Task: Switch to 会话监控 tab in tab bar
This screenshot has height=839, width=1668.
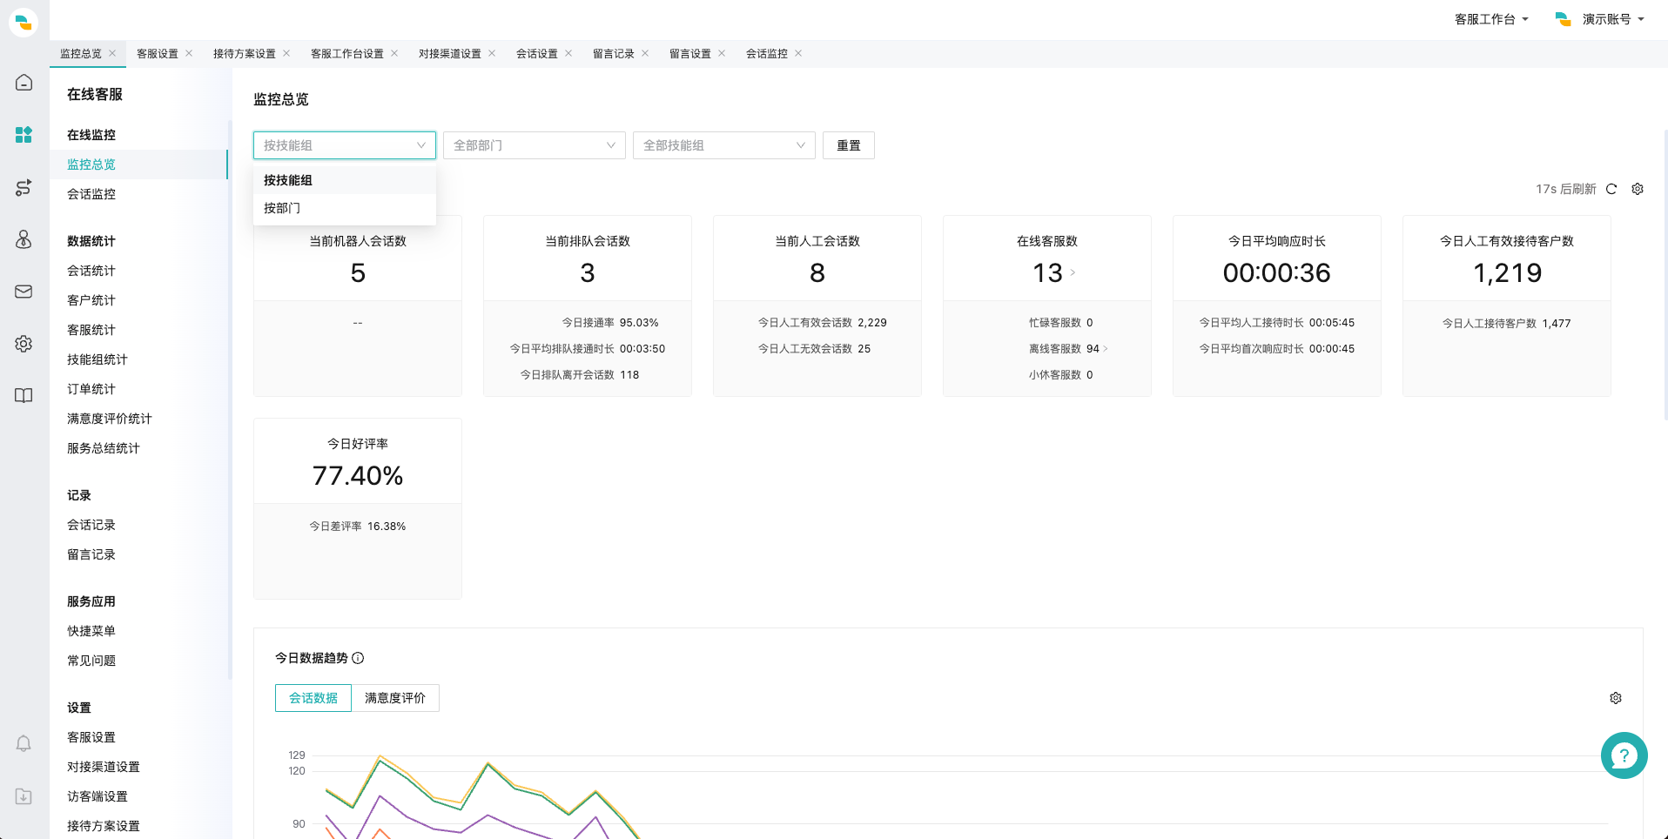Action: 767,54
